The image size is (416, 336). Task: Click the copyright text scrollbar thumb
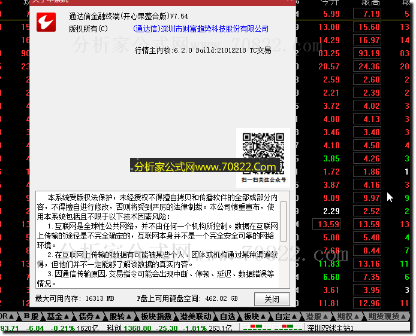pos(284,221)
